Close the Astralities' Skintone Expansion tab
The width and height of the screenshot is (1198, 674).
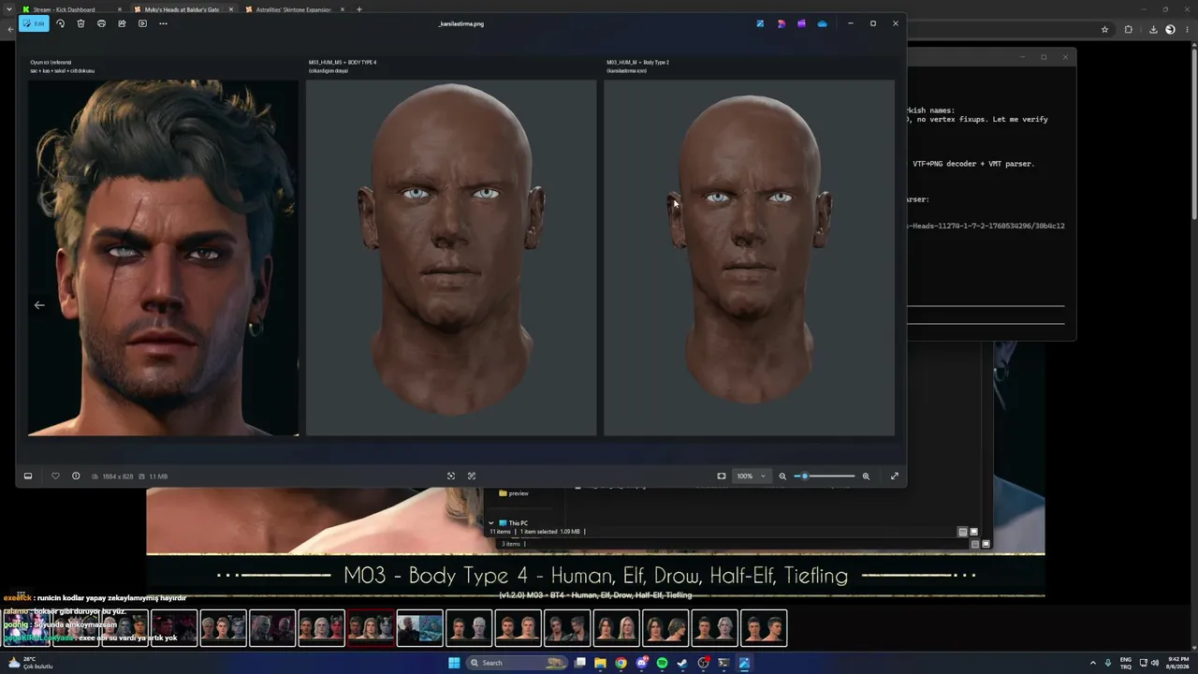[x=343, y=9]
